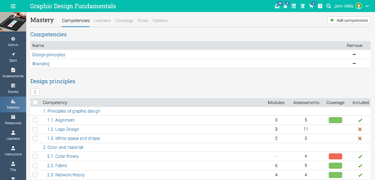Open Assessments in sidebar

13,73
